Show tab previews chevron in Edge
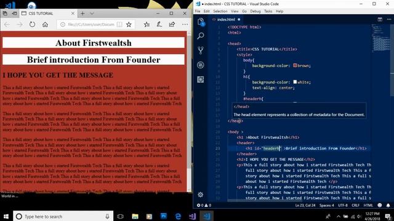 point(92,14)
